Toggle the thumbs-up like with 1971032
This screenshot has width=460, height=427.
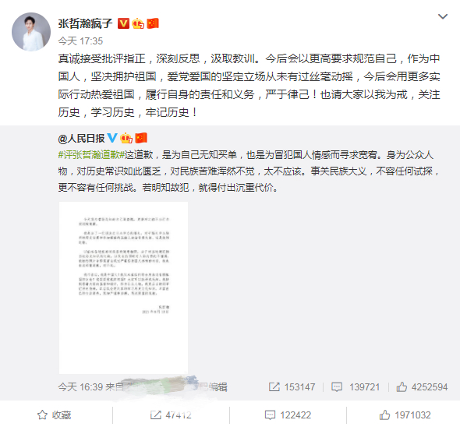[x=405, y=415]
